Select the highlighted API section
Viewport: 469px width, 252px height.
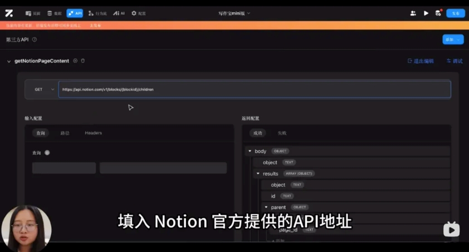pos(75,13)
